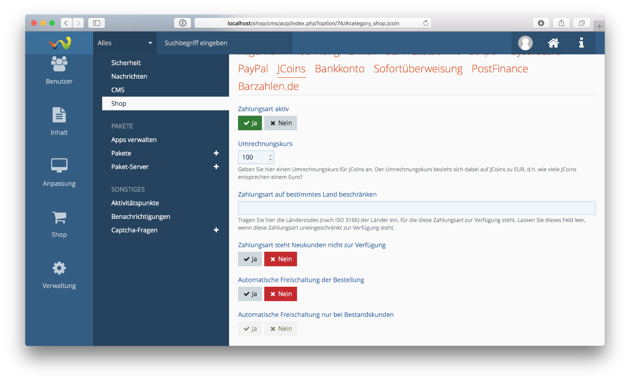Switch to the Sofortüberweisung tab
This screenshot has height=382, width=630.
(x=418, y=69)
